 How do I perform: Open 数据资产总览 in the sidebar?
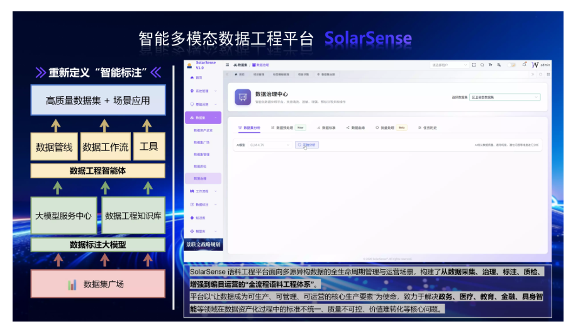click(x=203, y=131)
